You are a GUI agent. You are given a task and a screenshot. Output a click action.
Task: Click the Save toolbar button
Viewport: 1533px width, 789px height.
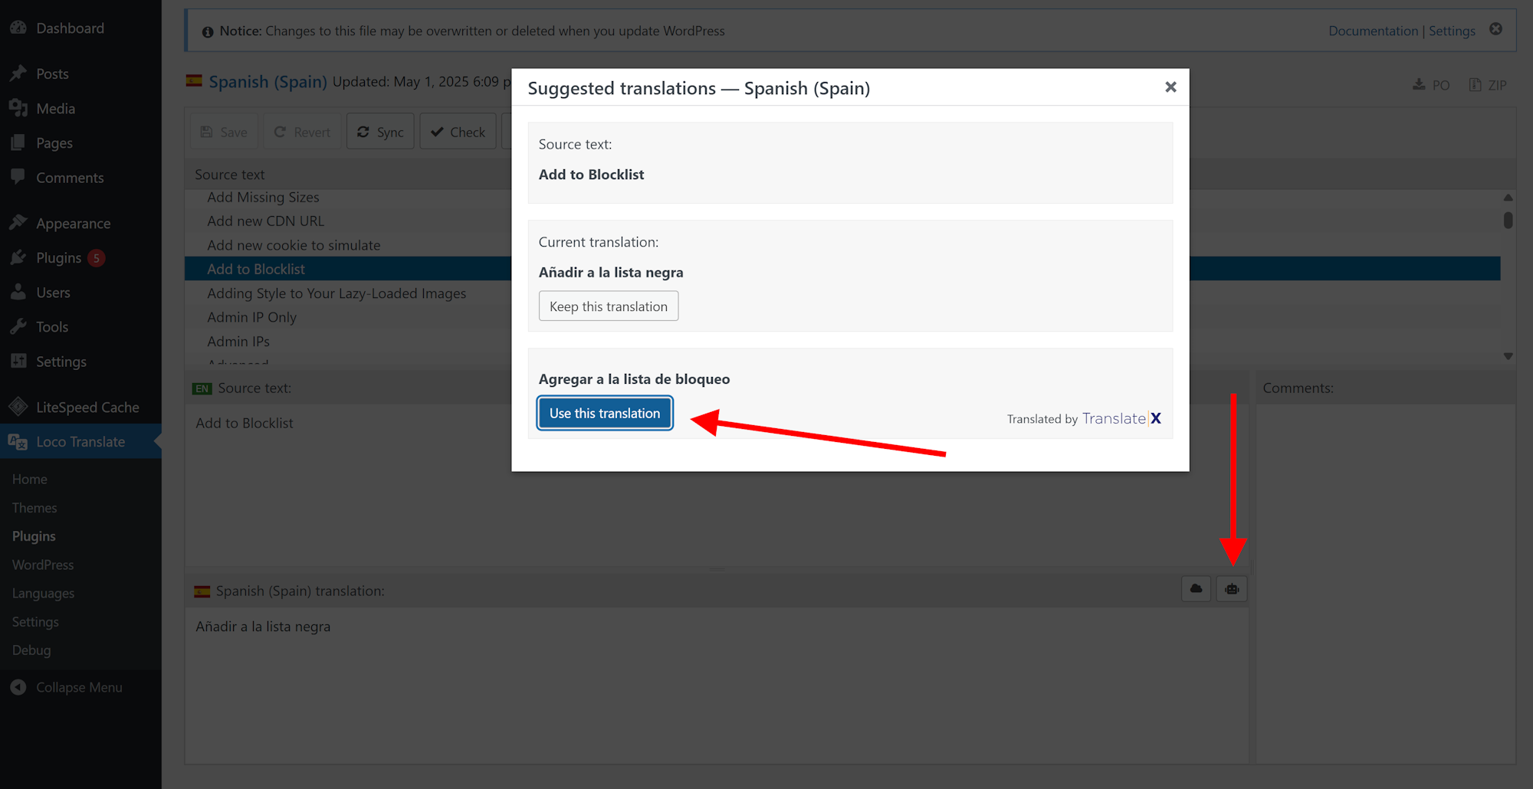point(224,132)
